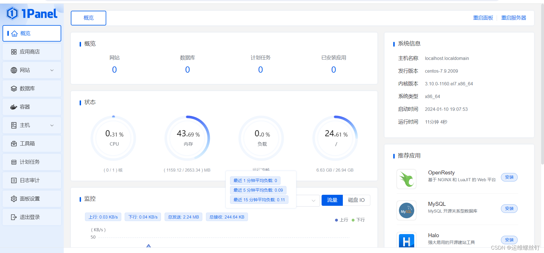Click the 网站 count of 0

[114, 70]
